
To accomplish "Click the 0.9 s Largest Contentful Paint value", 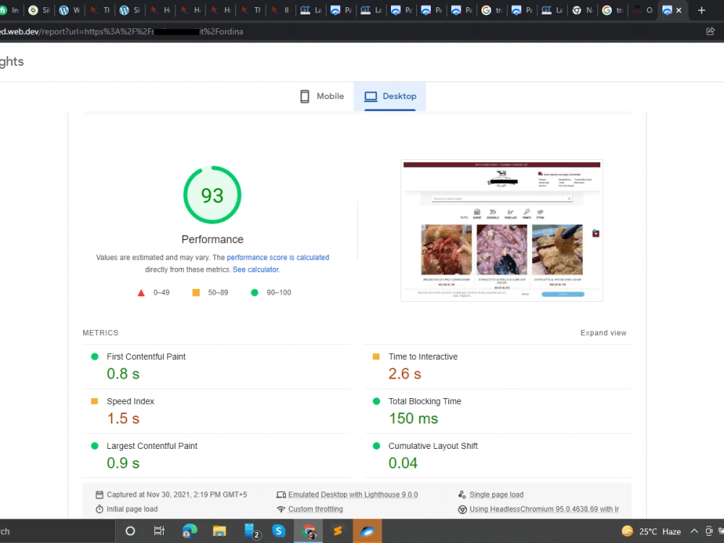I will coord(123,463).
